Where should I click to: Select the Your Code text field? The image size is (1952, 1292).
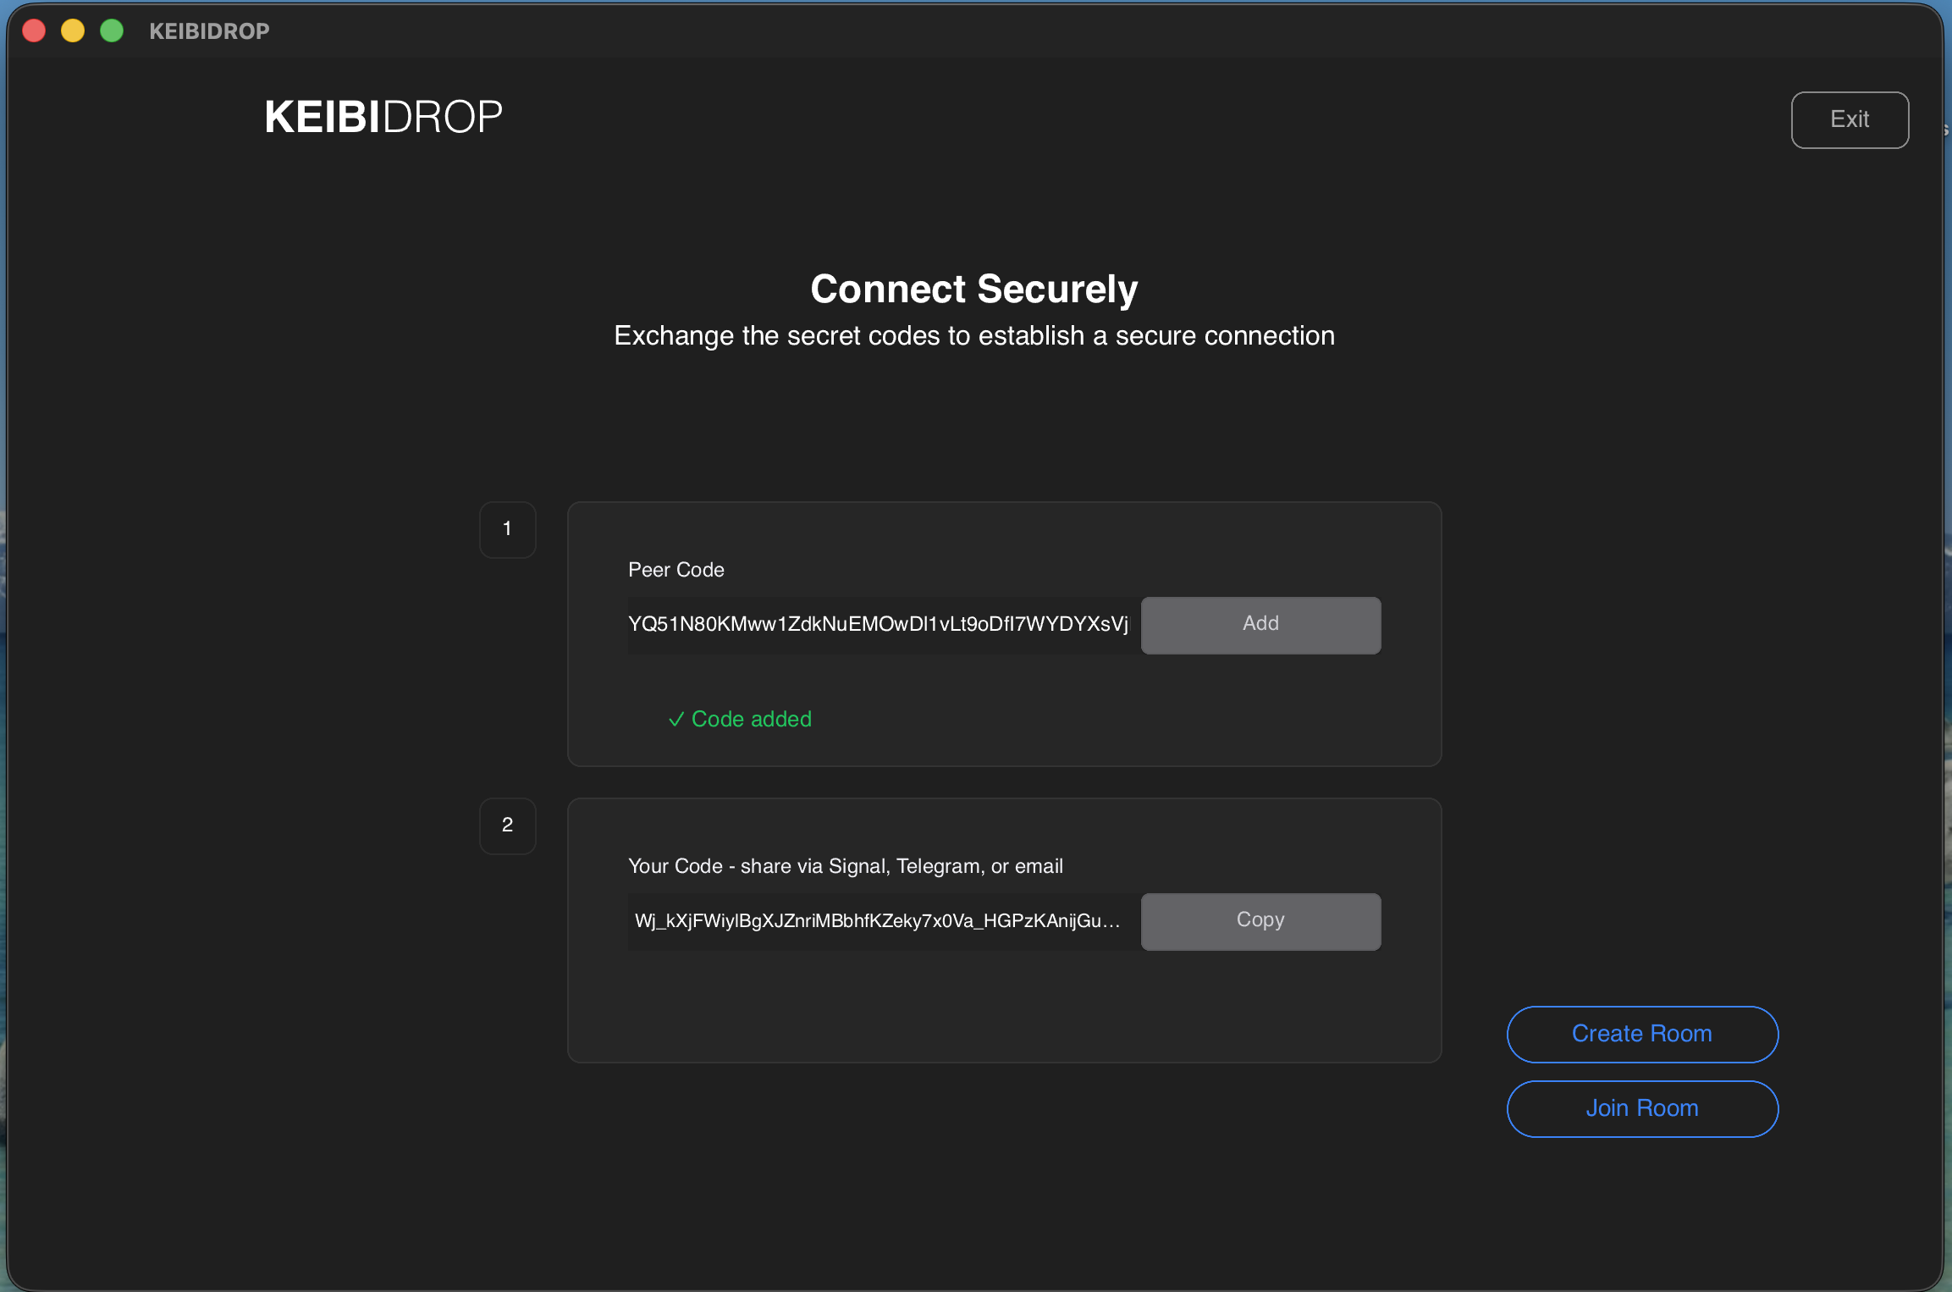pos(880,921)
